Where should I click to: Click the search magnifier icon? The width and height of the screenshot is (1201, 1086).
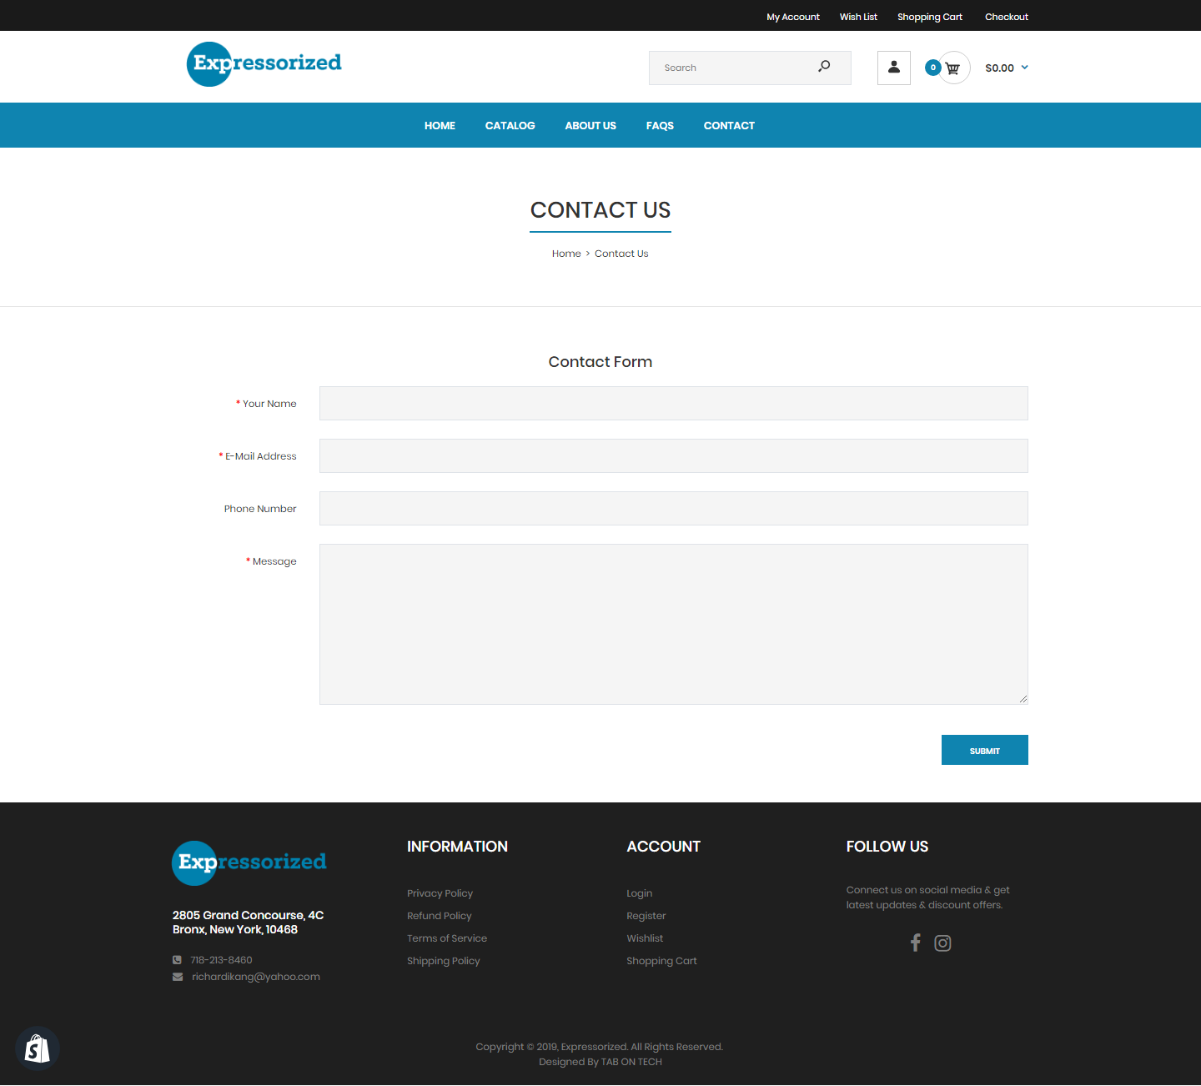(x=824, y=67)
